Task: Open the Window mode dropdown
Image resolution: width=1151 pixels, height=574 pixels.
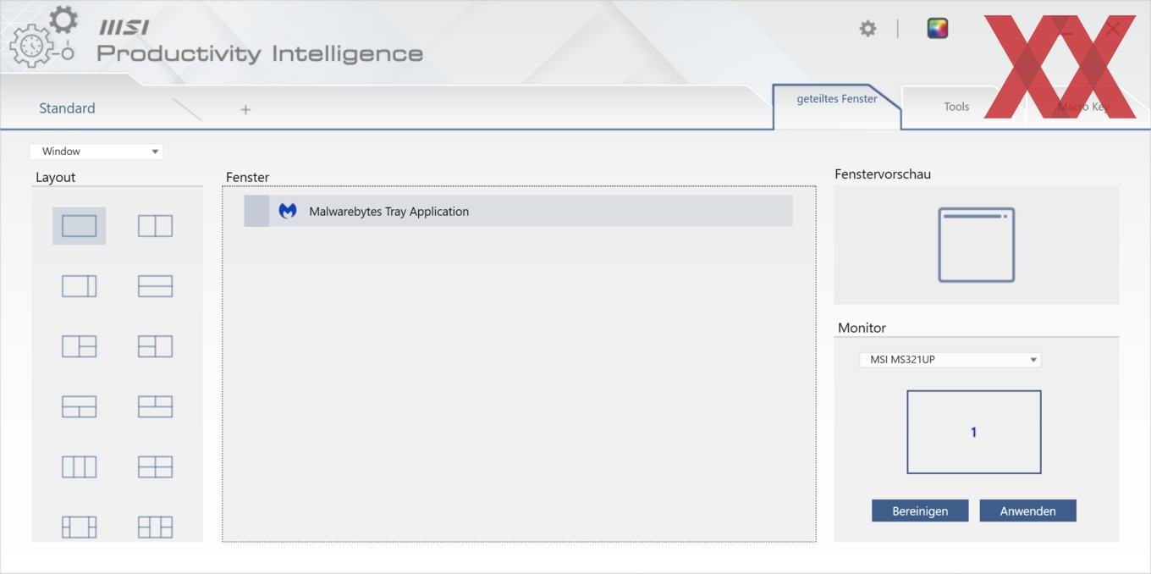Action: click(x=96, y=152)
